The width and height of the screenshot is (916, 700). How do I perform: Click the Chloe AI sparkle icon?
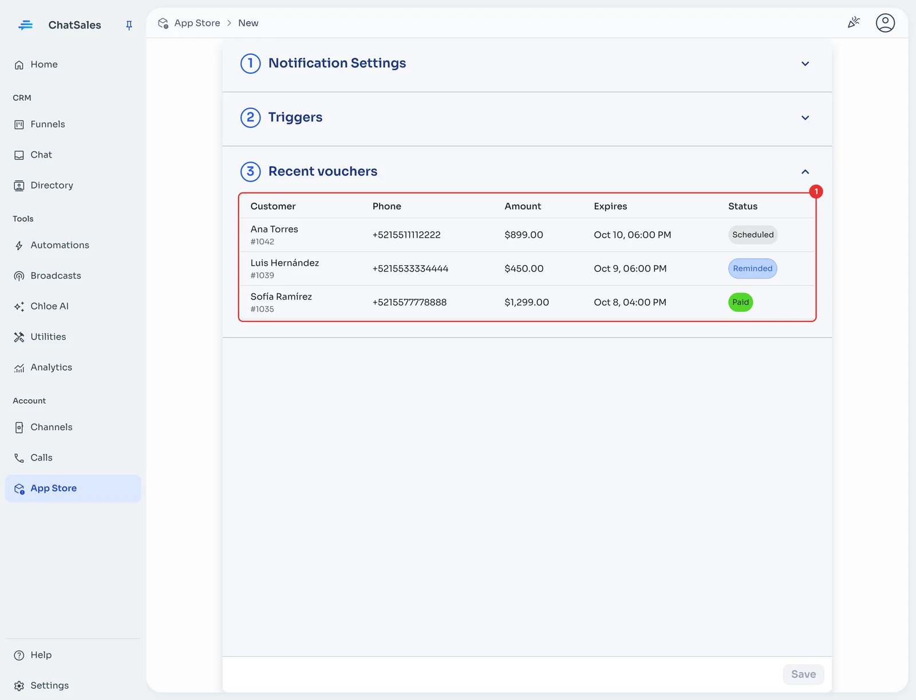click(x=19, y=306)
